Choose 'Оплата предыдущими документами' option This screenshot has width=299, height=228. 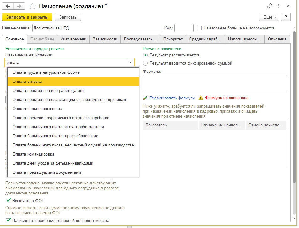tap(73, 172)
